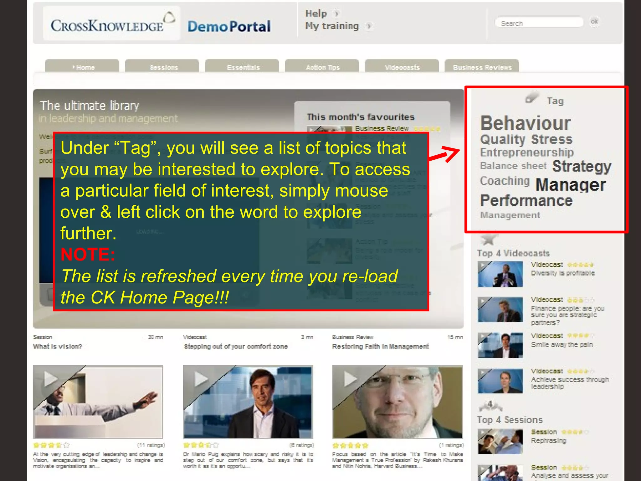Explore the Performance tag

click(x=526, y=201)
